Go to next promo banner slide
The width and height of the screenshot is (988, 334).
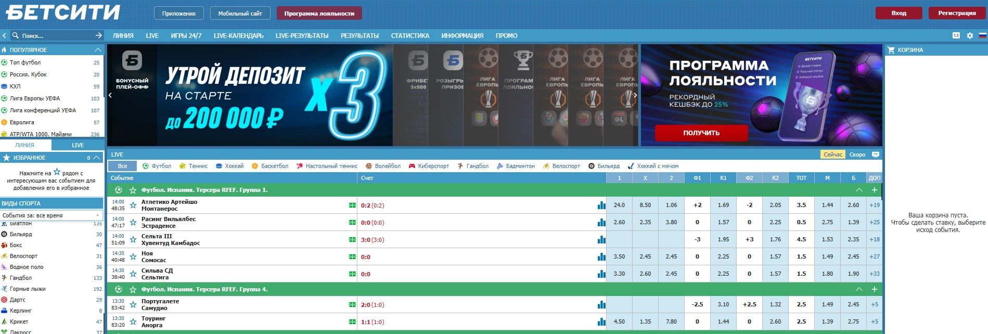635,95
